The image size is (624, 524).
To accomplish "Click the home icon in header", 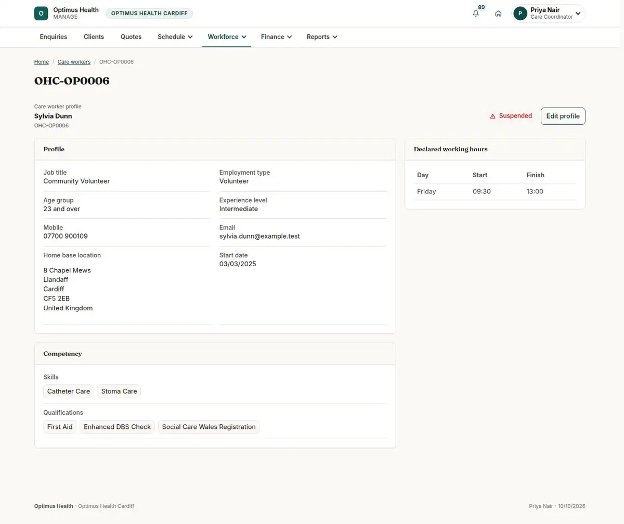I will (x=498, y=14).
